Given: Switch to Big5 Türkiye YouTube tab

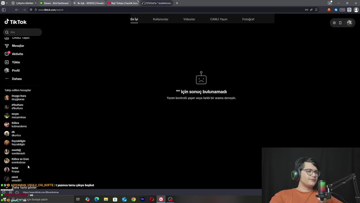Looking at the screenshot, I should (123, 3).
